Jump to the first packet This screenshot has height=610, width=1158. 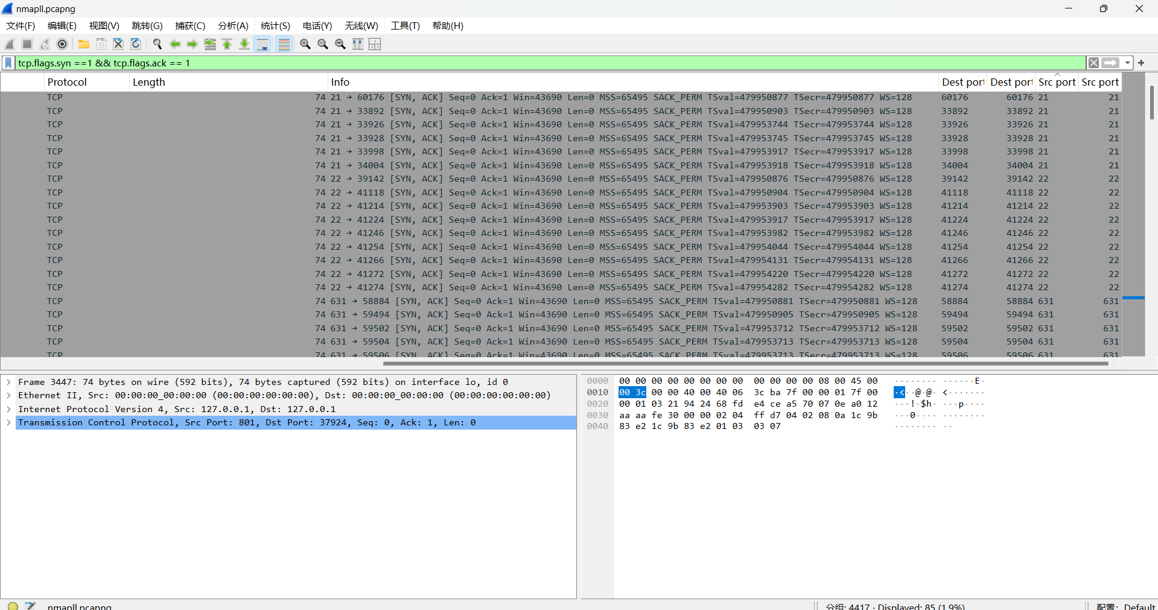(x=227, y=44)
